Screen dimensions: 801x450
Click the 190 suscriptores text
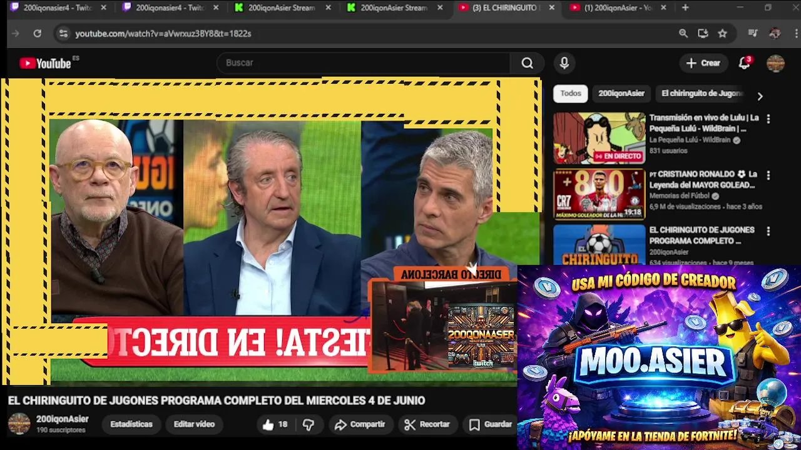click(61, 430)
